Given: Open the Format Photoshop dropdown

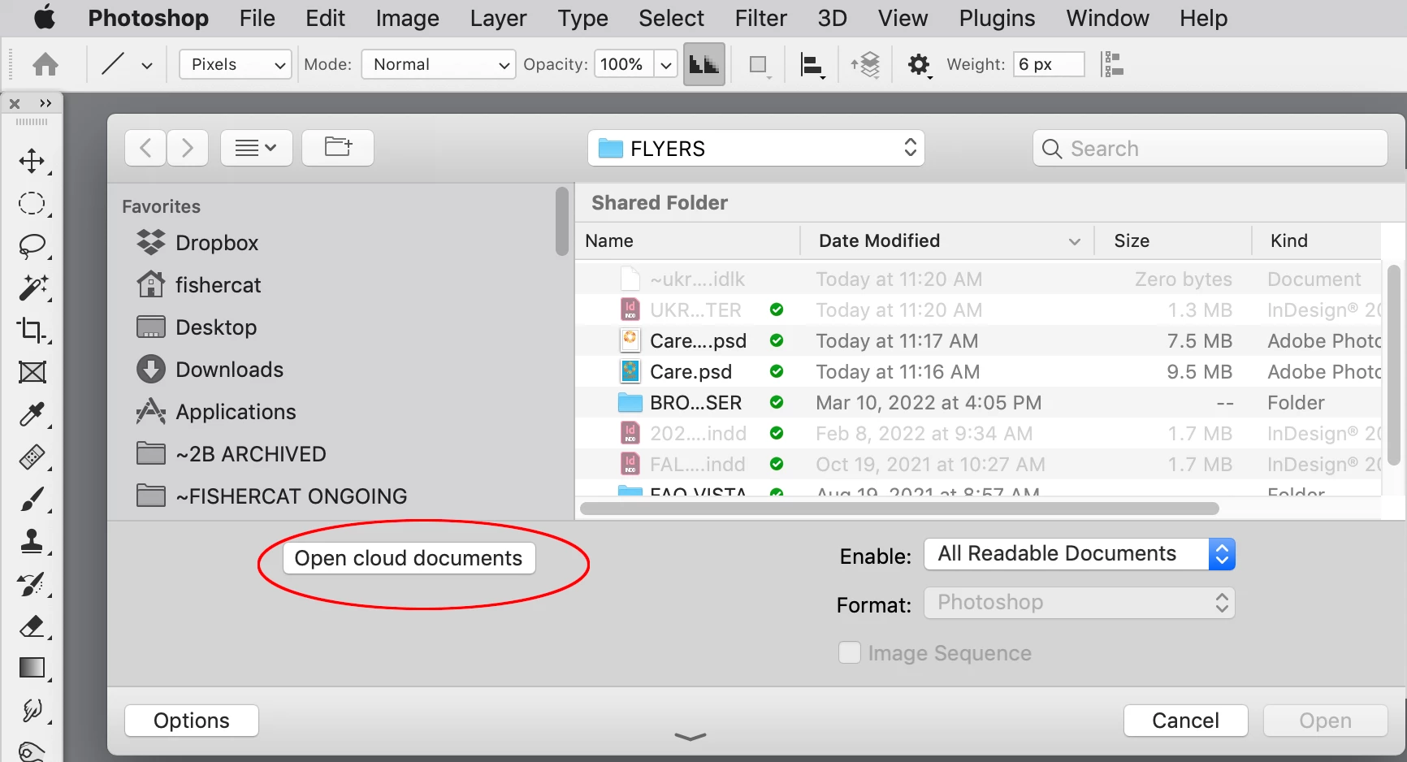Looking at the screenshot, I should point(1080,603).
